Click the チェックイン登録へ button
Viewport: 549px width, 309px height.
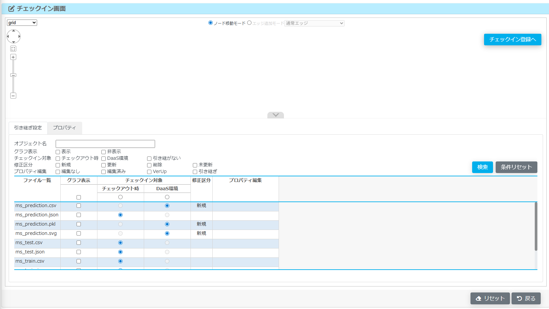512,39
